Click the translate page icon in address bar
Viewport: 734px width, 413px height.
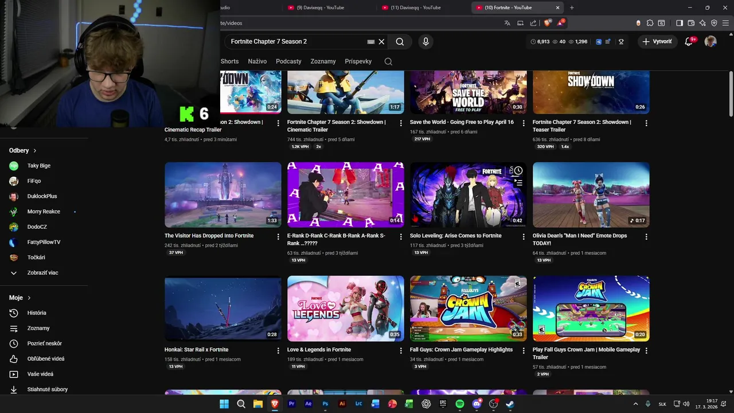coord(507,23)
